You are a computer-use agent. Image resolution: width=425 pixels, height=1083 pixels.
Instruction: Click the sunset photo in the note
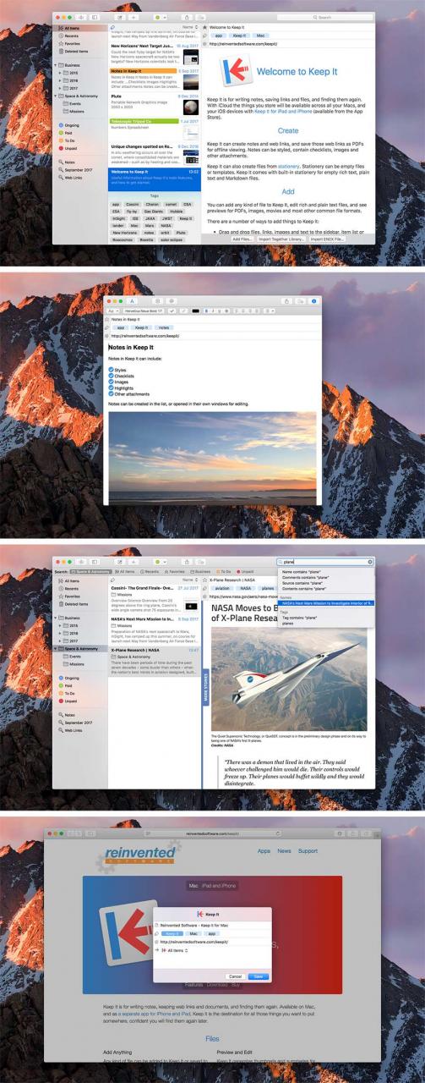pyautogui.click(x=211, y=458)
